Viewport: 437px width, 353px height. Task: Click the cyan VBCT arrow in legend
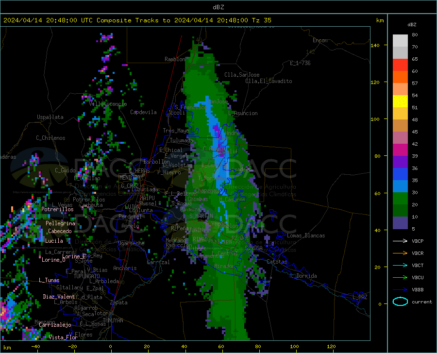pyautogui.click(x=400, y=265)
